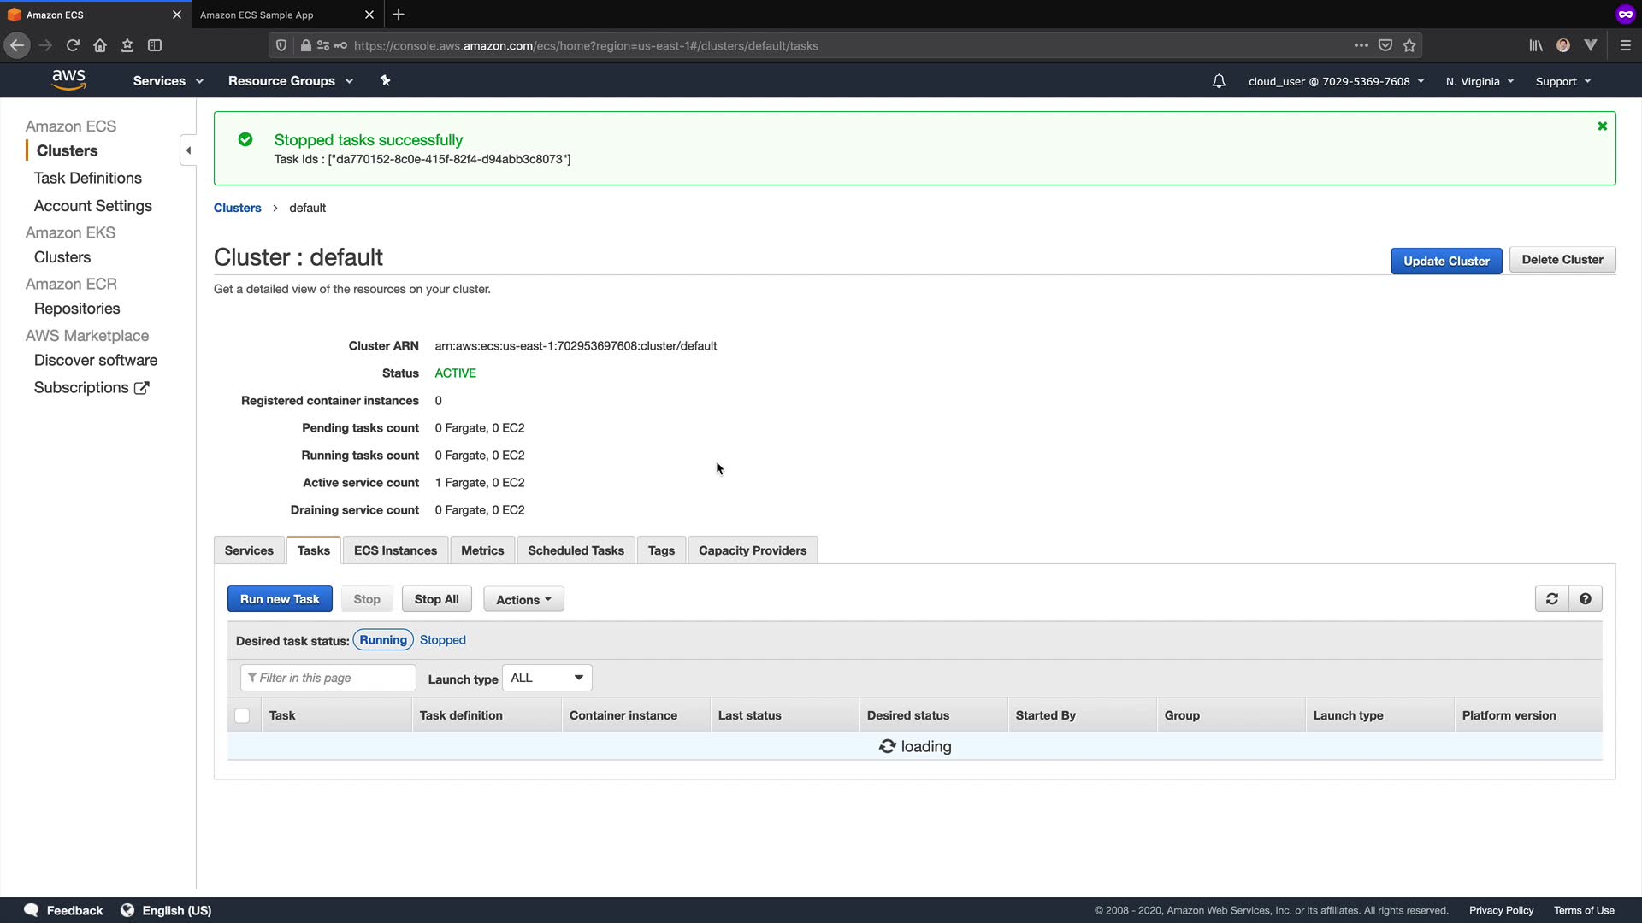Click the AWS logo home icon
The width and height of the screenshot is (1642, 923).
[x=68, y=80]
